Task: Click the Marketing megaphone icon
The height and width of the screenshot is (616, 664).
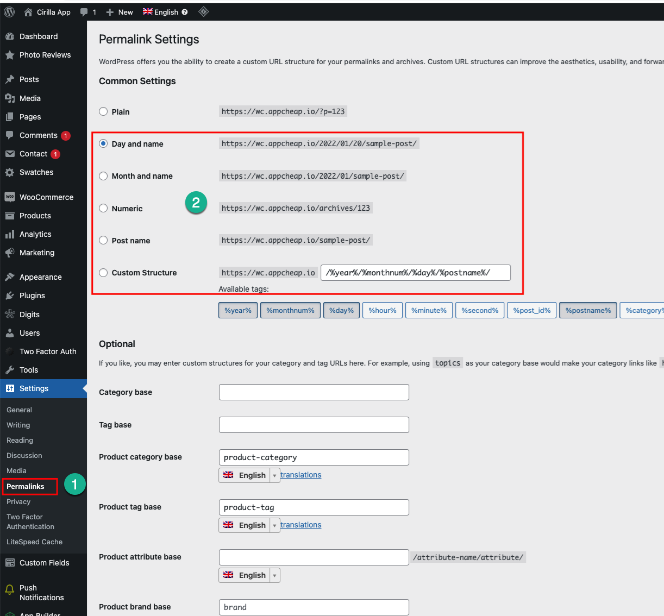Action: coord(11,253)
